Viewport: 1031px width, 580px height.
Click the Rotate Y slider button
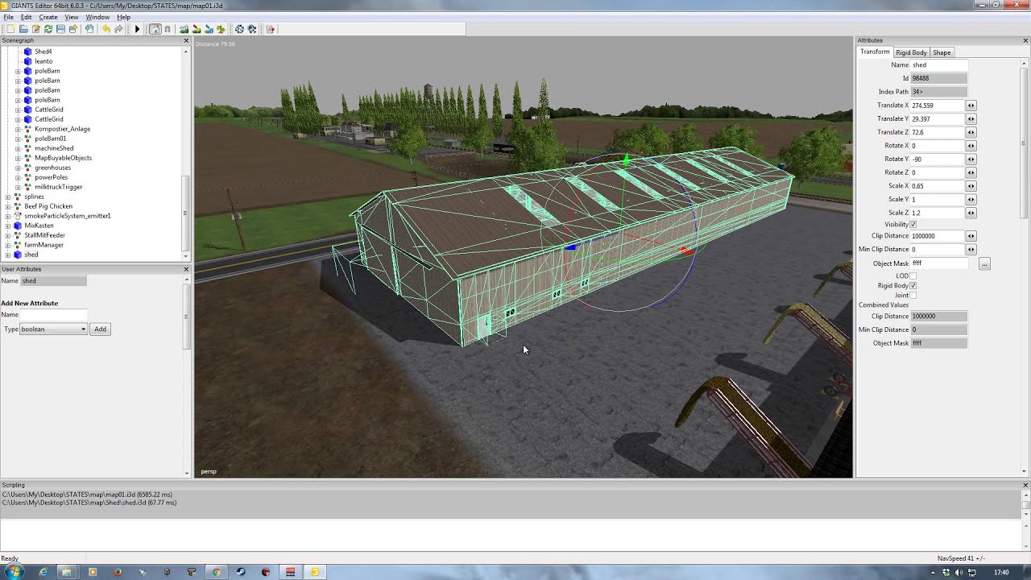(971, 159)
